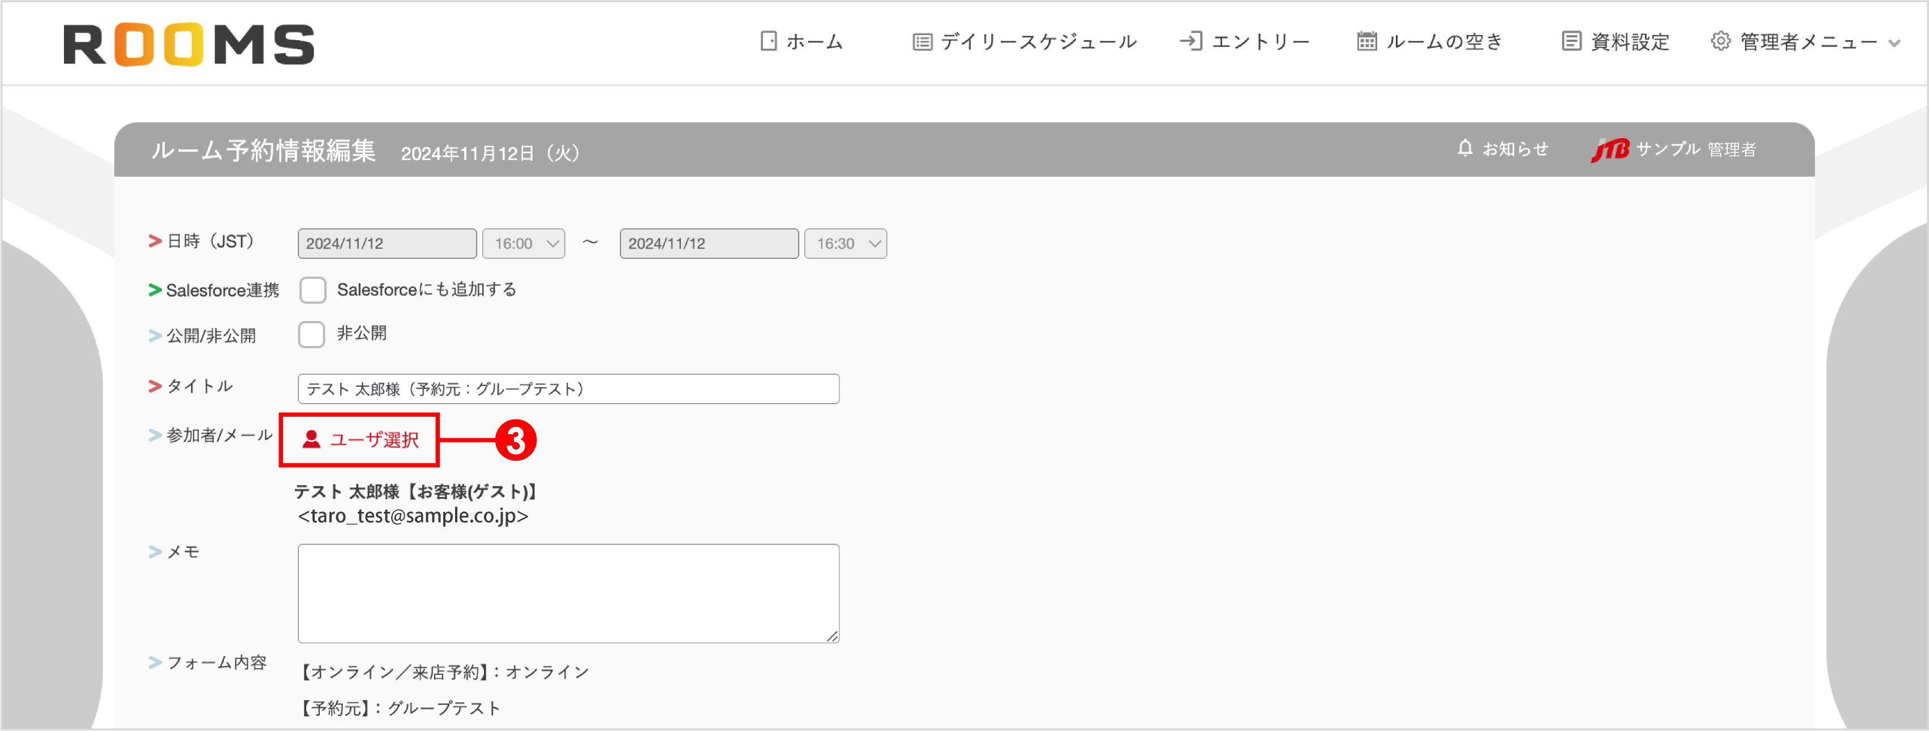Click the person icon inside ユーザ選択

[311, 441]
